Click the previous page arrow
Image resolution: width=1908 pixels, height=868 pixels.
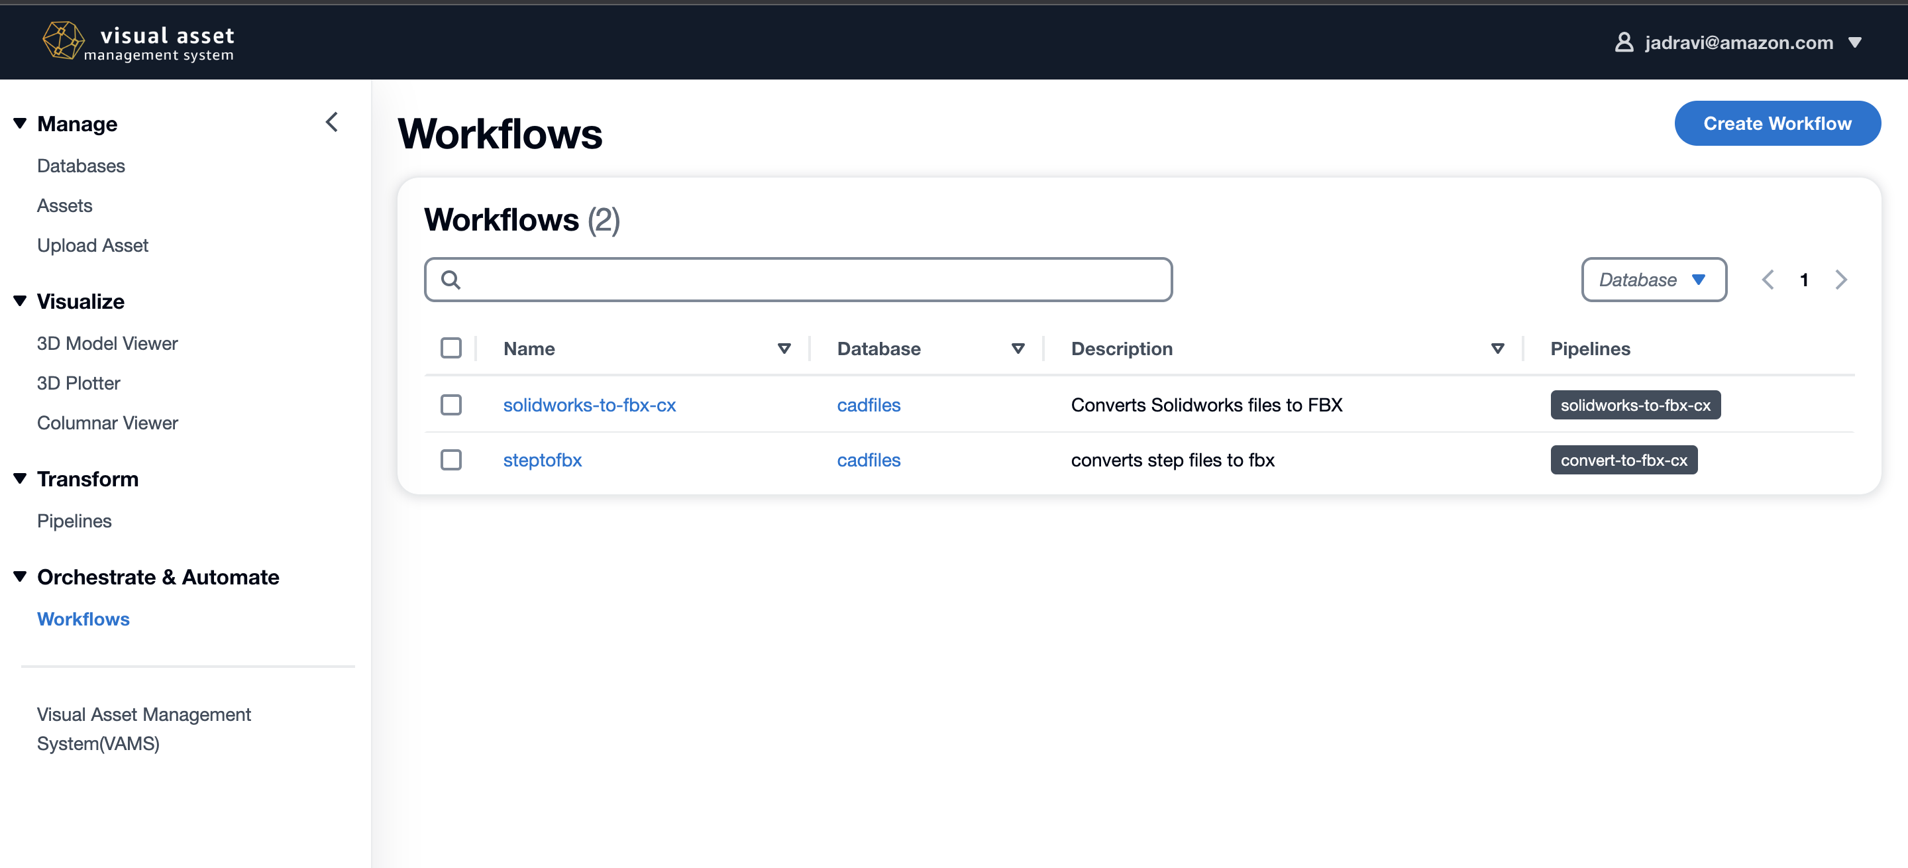tap(1769, 279)
